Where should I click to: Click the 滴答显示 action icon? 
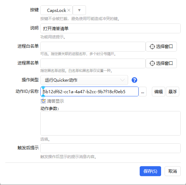coord(43,101)
